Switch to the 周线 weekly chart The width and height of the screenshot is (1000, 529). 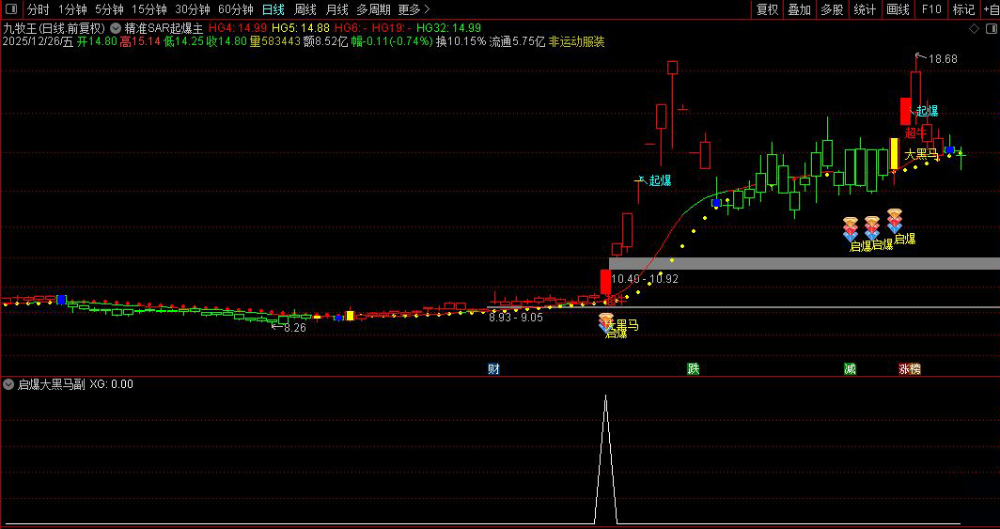[x=305, y=9]
